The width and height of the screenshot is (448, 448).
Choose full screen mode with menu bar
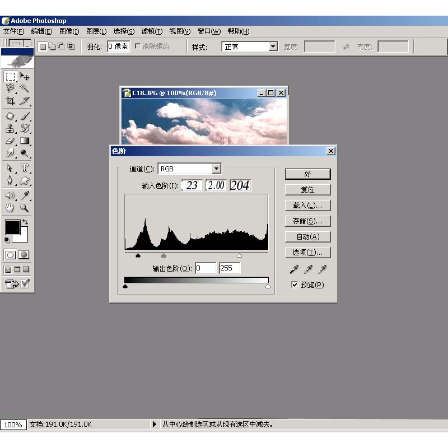[17, 269]
